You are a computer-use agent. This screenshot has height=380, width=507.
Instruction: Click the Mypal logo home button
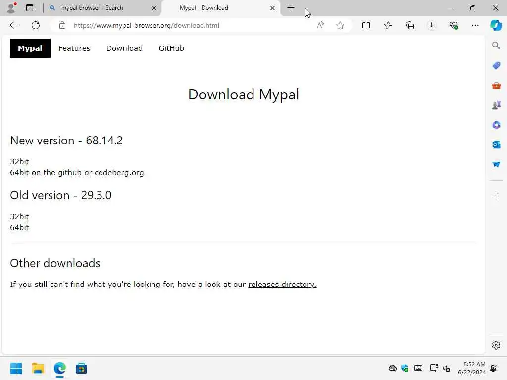pyautogui.click(x=30, y=48)
